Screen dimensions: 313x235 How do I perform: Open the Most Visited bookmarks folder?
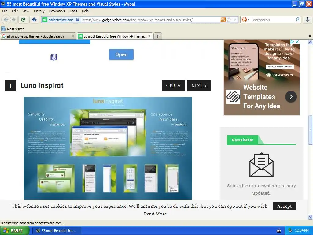coord(13,29)
